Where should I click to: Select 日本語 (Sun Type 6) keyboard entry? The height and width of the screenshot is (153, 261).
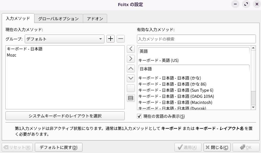pyautogui.click(x=194, y=90)
